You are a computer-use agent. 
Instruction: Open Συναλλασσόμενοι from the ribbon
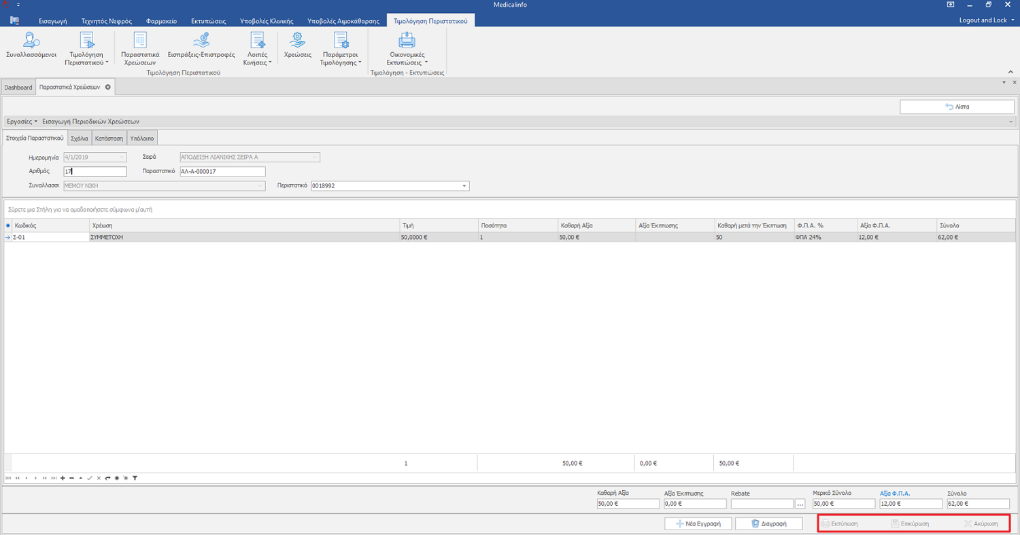pyautogui.click(x=31, y=45)
